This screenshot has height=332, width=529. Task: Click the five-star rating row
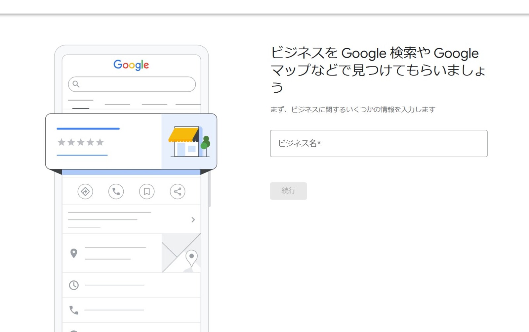[81, 142]
